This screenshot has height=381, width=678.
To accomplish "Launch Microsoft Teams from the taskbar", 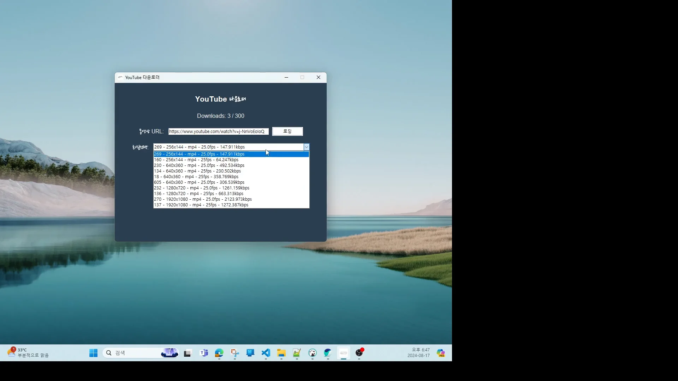I will pyautogui.click(x=204, y=353).
